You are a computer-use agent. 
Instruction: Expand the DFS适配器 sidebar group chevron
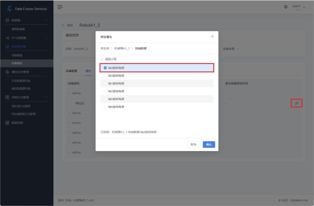(x=47, y=38)
